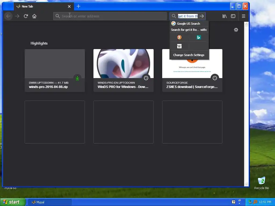This screenshot has height=206, width=275.
Task: Open WinDS PRO for Windows highlight thumbnail
Action: (x=124, y=64)
